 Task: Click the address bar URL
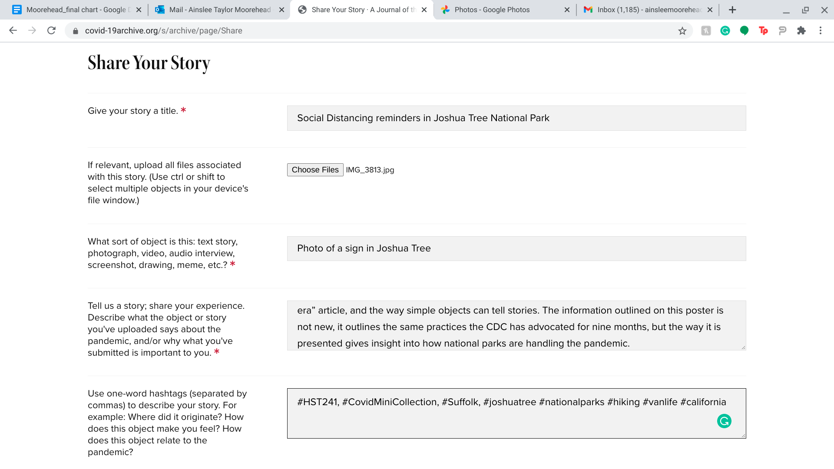coord(163,30)
